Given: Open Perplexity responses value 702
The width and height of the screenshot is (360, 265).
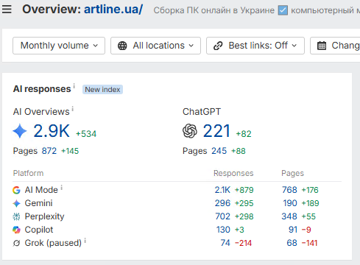Looking at the screenshot, I should [x=223, y=216].
